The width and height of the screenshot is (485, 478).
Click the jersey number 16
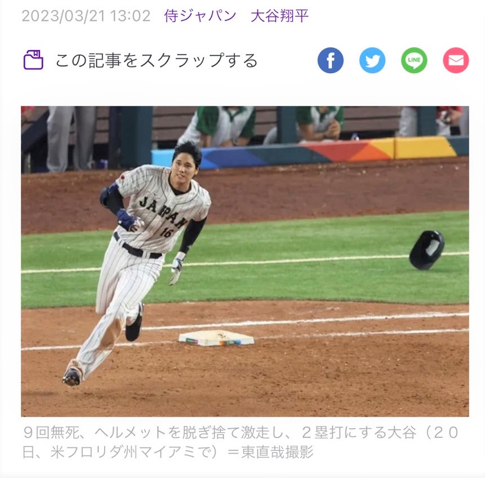coord(166,231)
